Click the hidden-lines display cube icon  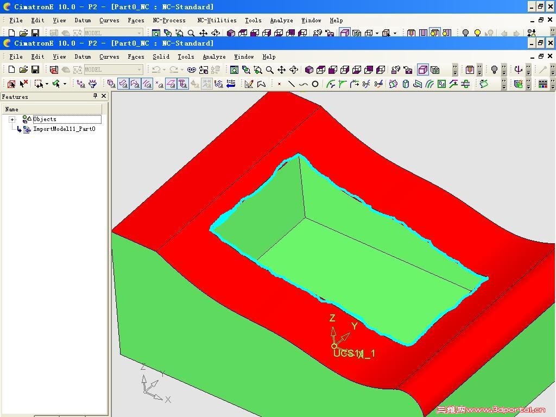tap(435, 70)
